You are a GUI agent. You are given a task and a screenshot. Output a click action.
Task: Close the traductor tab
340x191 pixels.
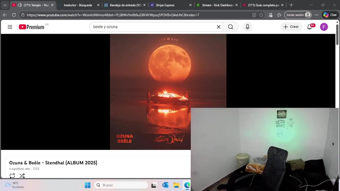click(98, 5)
